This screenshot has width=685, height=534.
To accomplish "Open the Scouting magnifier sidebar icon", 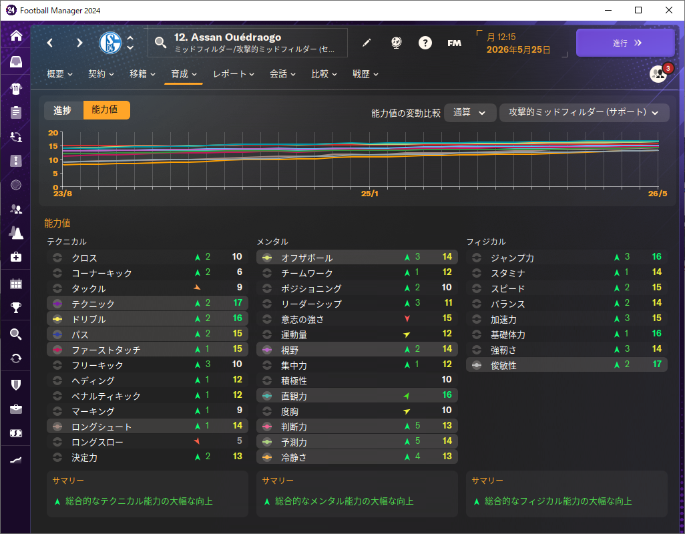I will click(x=16, y=334).
